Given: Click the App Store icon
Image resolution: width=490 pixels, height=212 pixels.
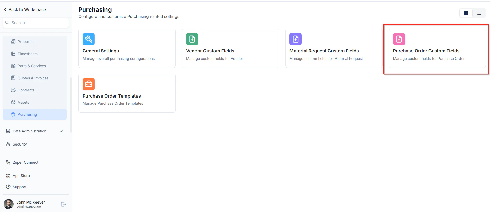Looking at the screenshot, I should pyautogui.click(x=8, y=176).
